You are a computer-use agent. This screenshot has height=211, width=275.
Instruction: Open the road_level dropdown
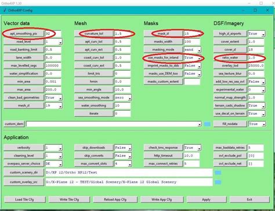point(60,42)
